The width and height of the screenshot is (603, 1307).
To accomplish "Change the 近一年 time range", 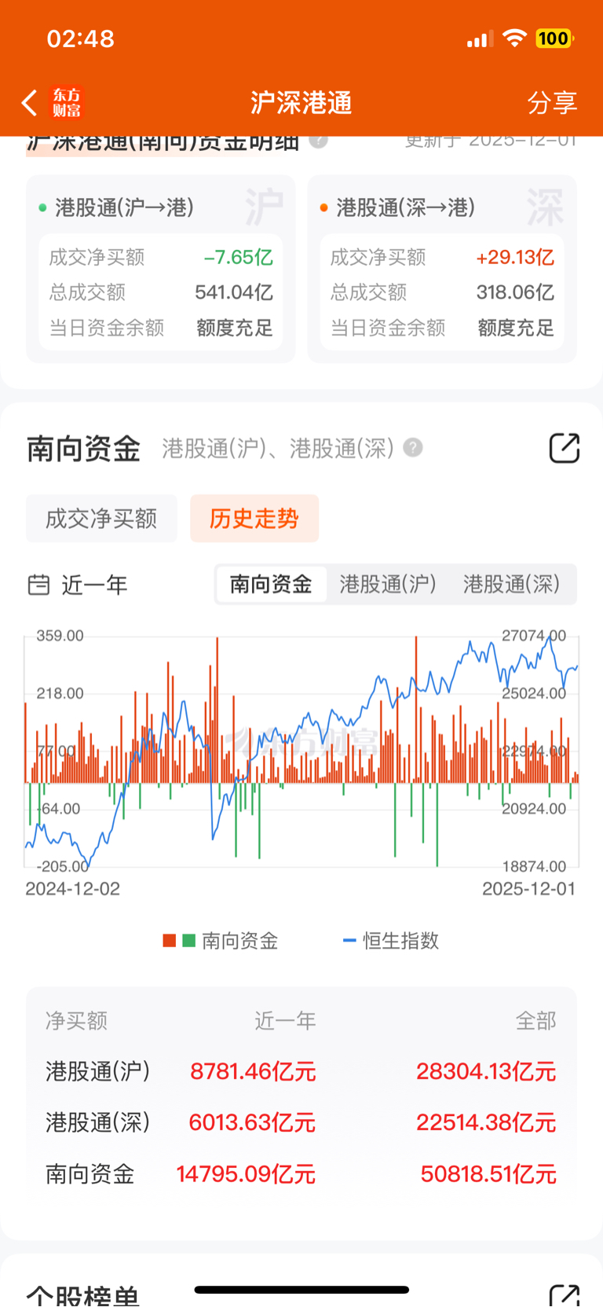I will 94,585.
